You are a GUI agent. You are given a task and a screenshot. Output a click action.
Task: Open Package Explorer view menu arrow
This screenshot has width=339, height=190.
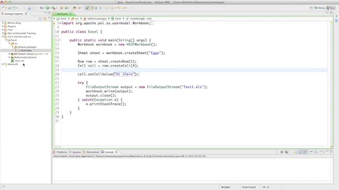pos(49,18)
